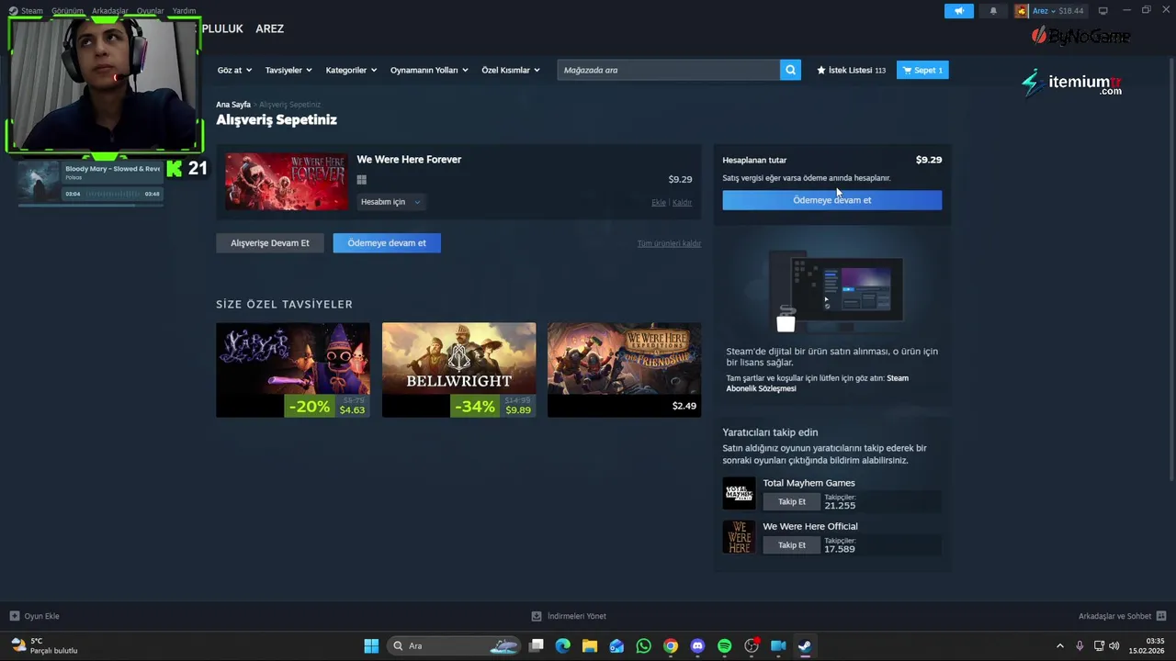This screenshot has height=661, width=1176.
Task: Open Spotify from the taskbar
Action: point(724,645)
